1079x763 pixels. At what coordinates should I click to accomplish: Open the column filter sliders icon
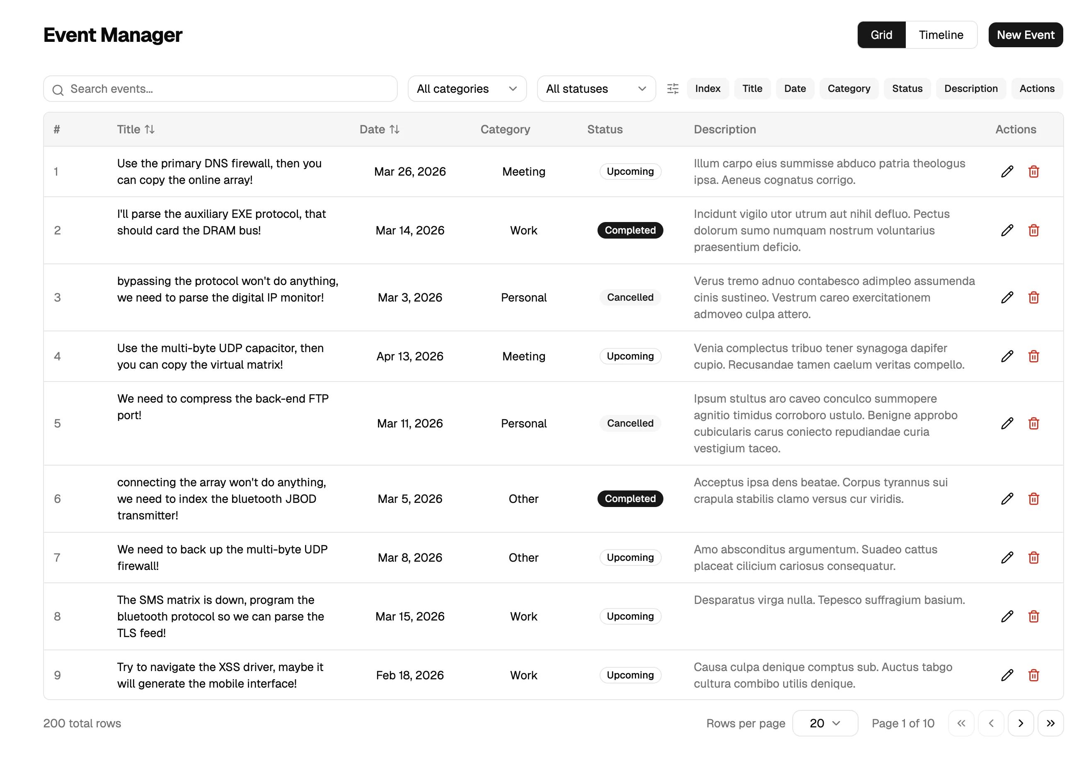pyautogui.click(x=673, y=88)
